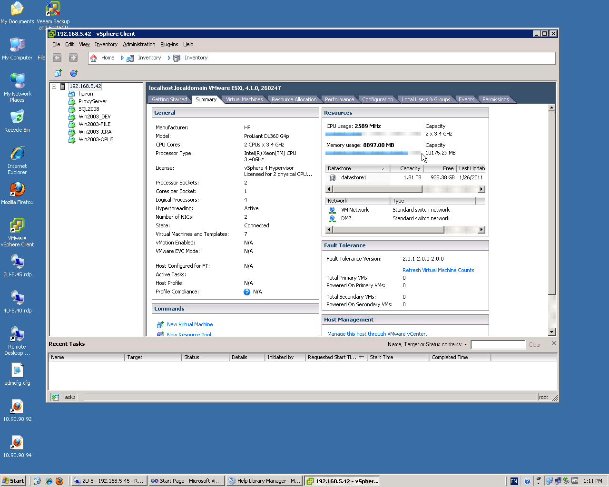Viewport: 609px width, 487px height.
Task: Select the 10.90.90.92 desktop shortcut
Action: tap(17, 410)
